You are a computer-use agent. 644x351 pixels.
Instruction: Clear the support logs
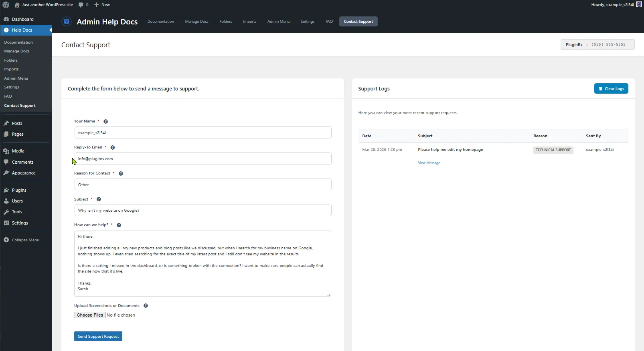pos(611,89)
